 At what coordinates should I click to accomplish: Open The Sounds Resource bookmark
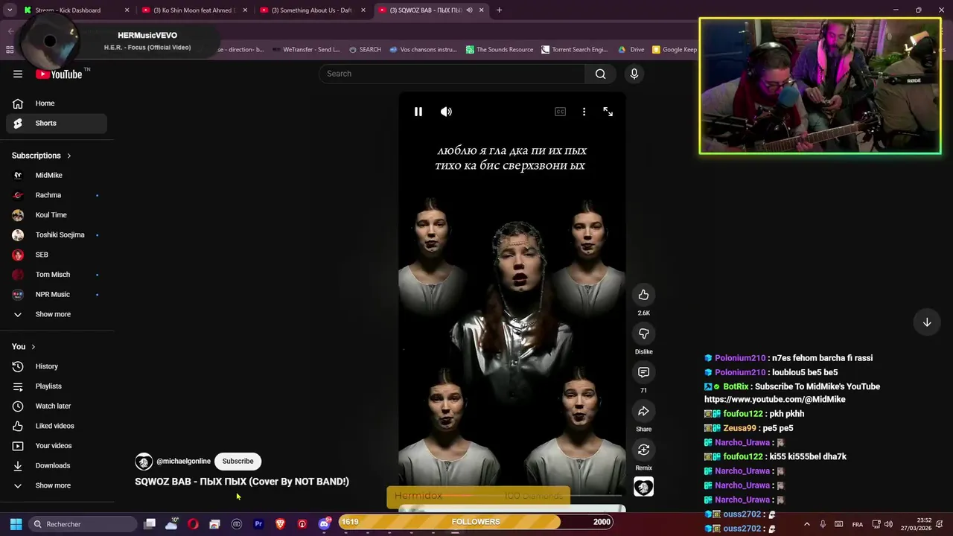click(x=500, y=50)
